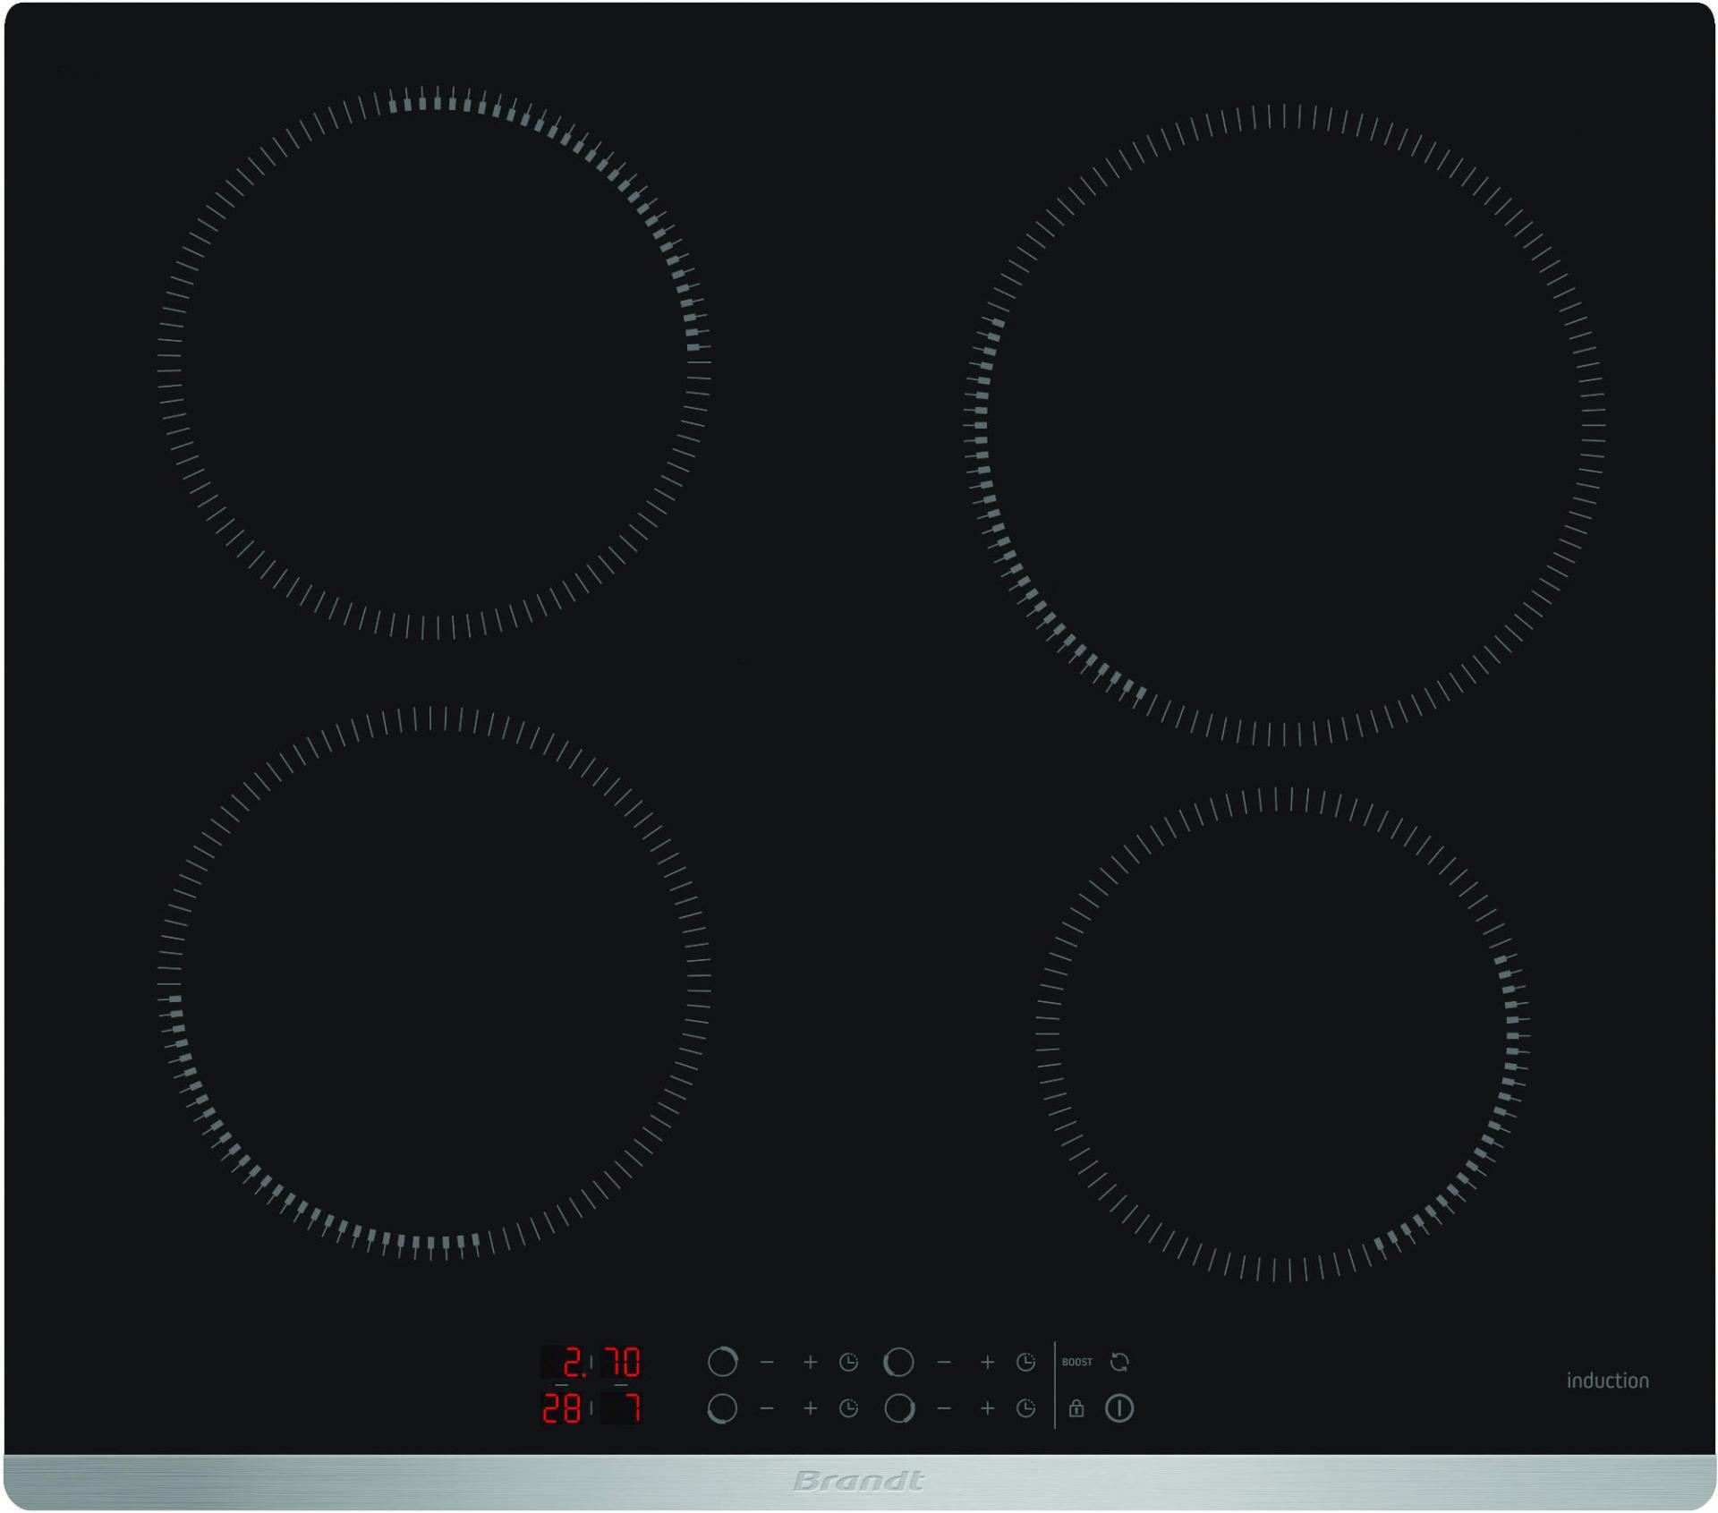The height and width of the screenshot is (1513, 1718).
Task: Open timer for the front-right zone
Action: coord(1025,1408)
